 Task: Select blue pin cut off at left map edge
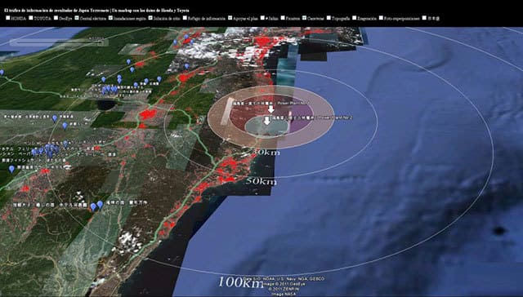(x=2, y=73)
